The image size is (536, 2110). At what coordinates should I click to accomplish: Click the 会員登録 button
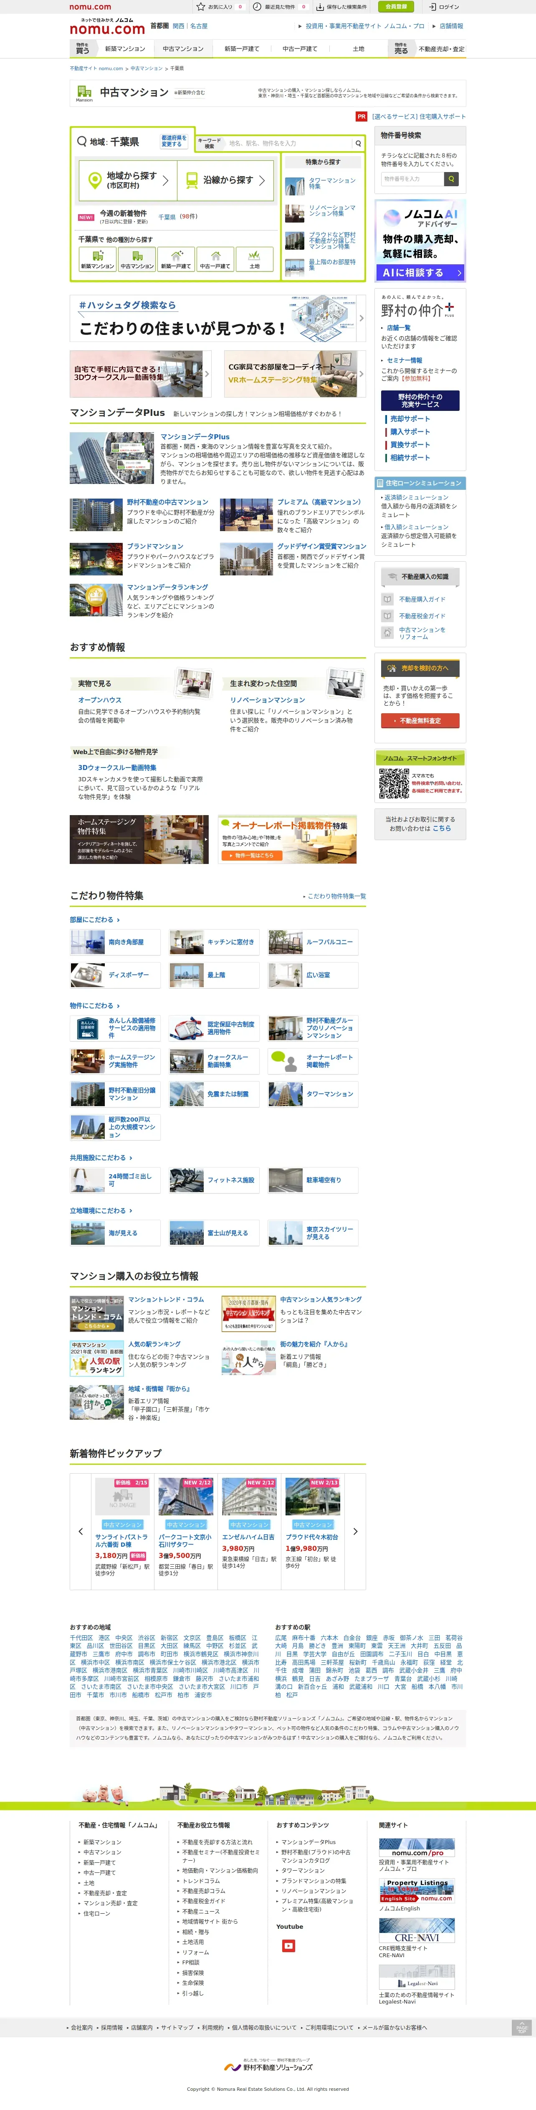click(x=397, y=7)
